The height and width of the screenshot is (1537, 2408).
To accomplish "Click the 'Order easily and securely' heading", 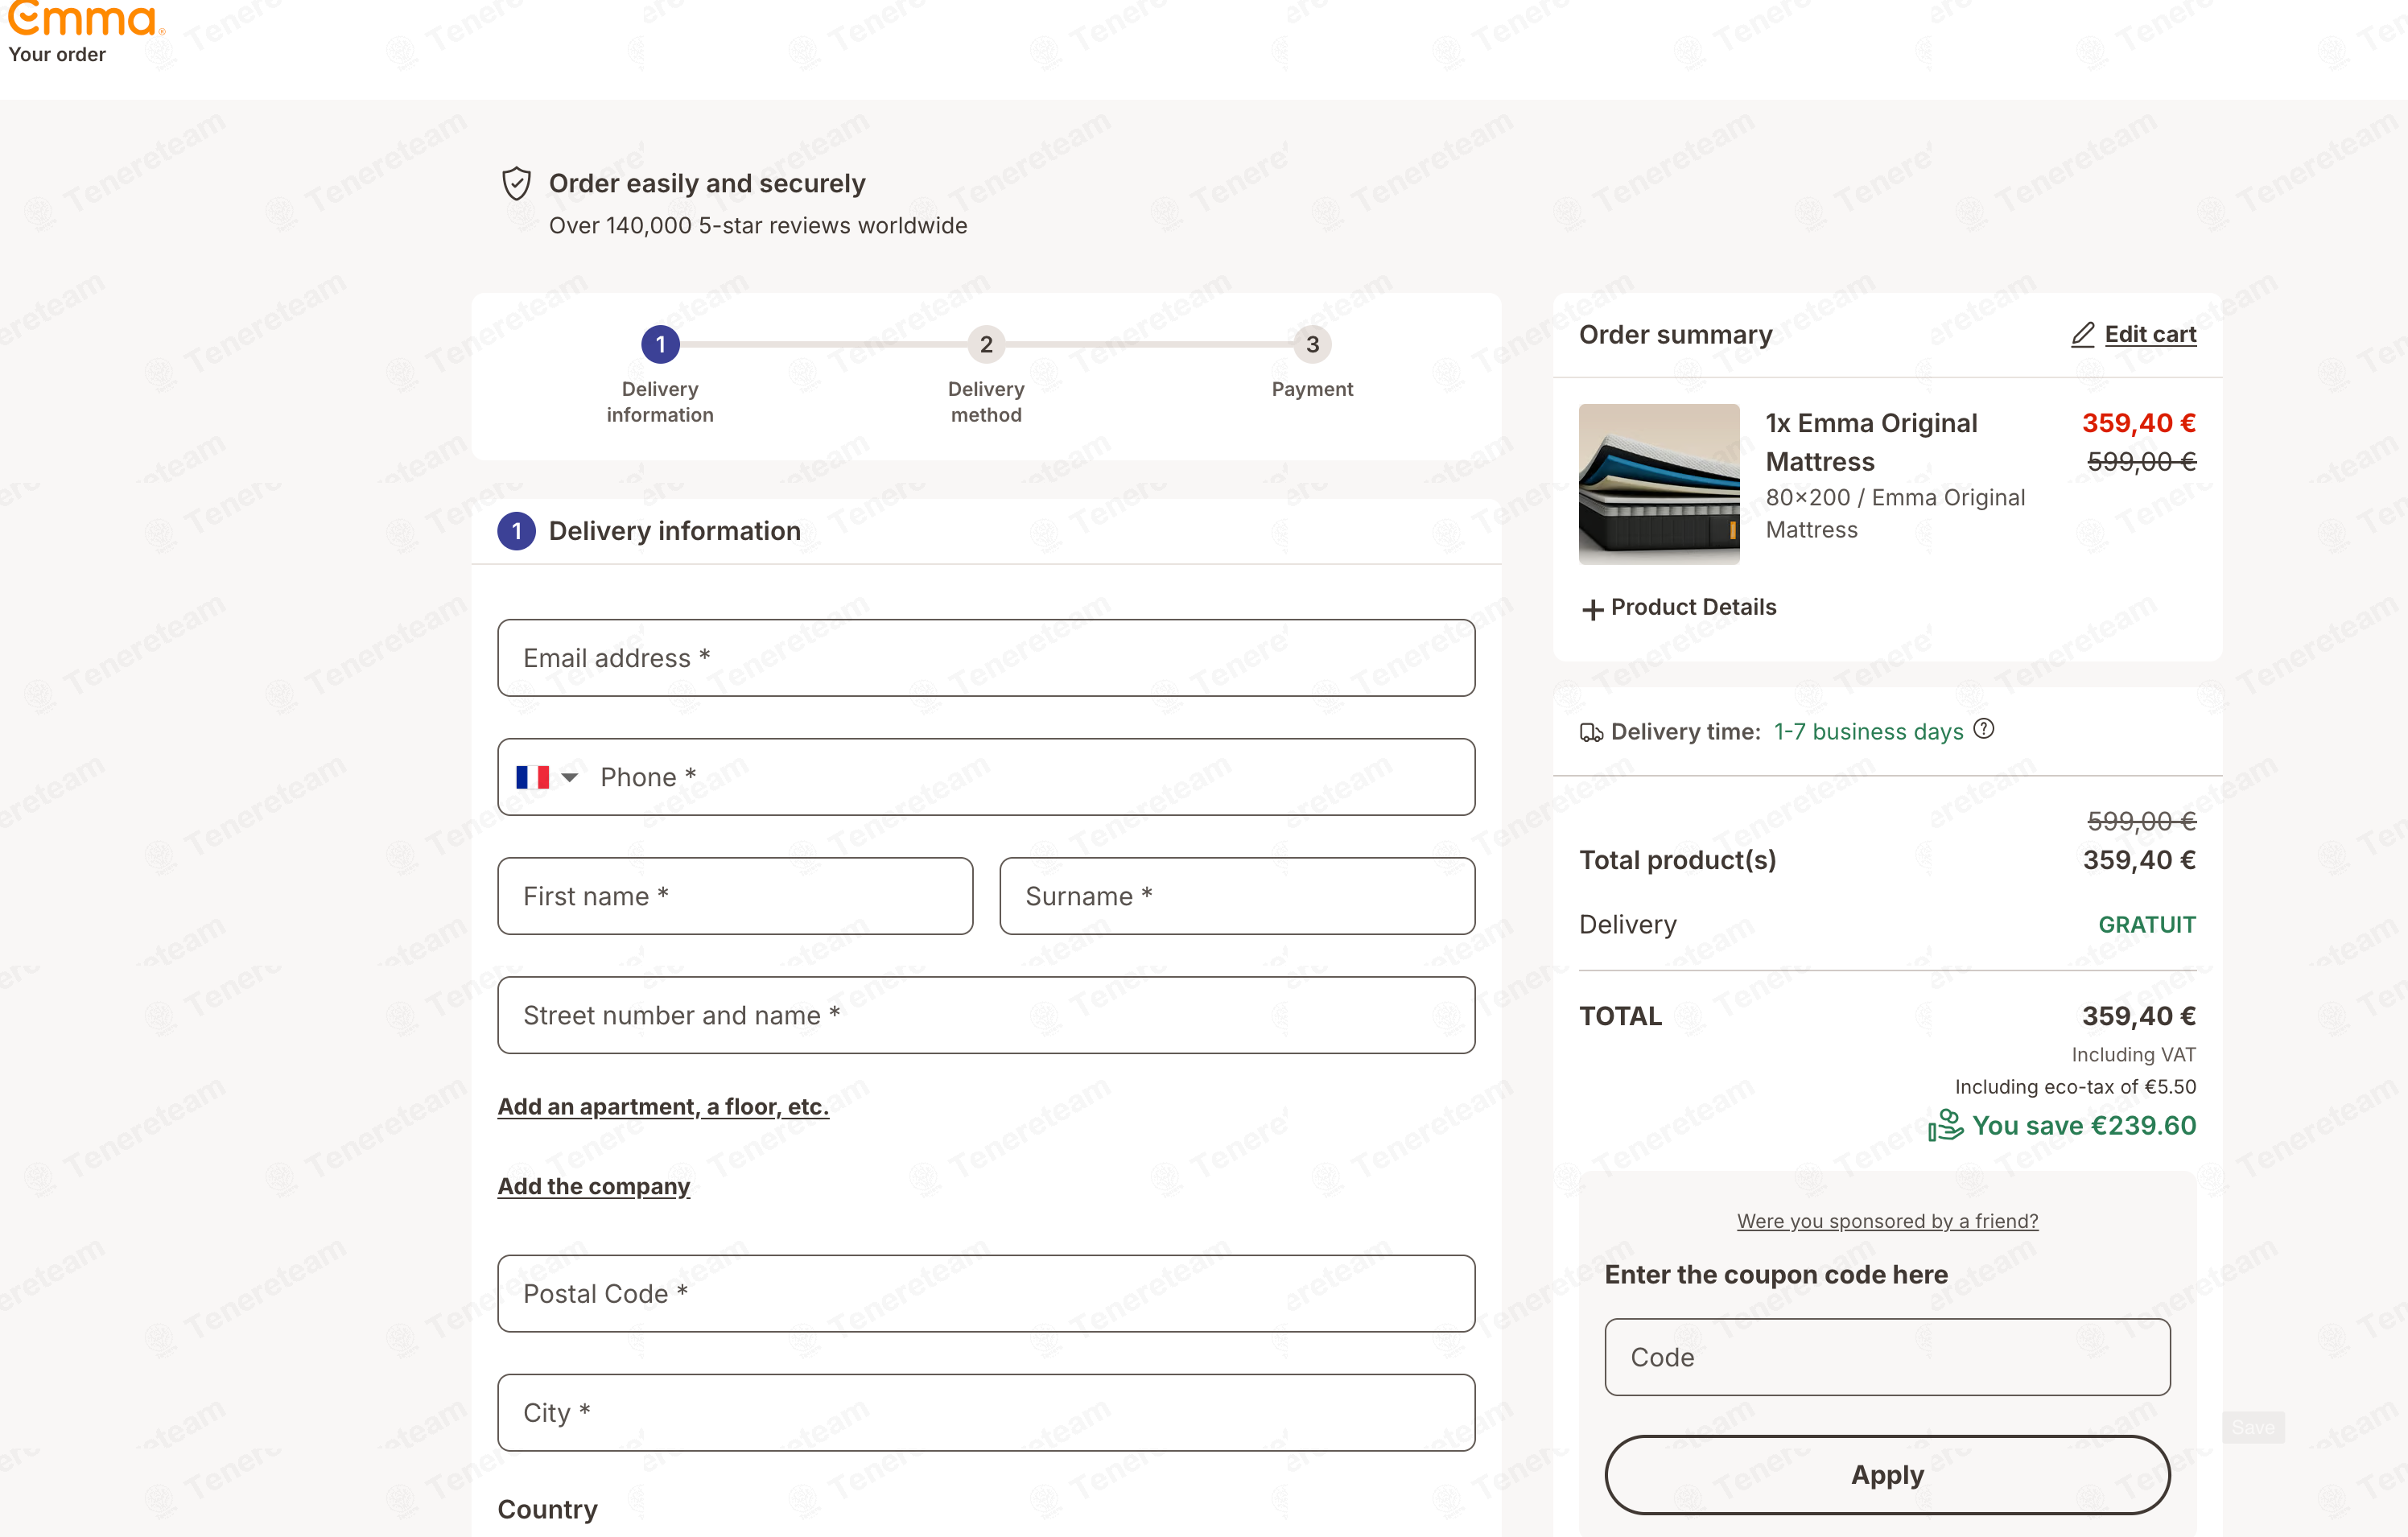I will [707, 183].
